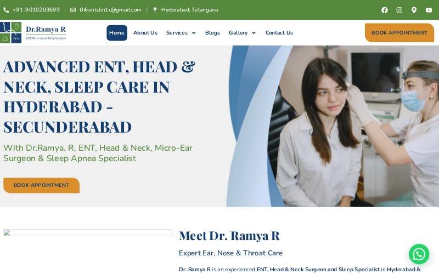The height and width of the screenshot is (274, 439).
Task: Expand the Services dropdown arrow
Action: [194, 33]
